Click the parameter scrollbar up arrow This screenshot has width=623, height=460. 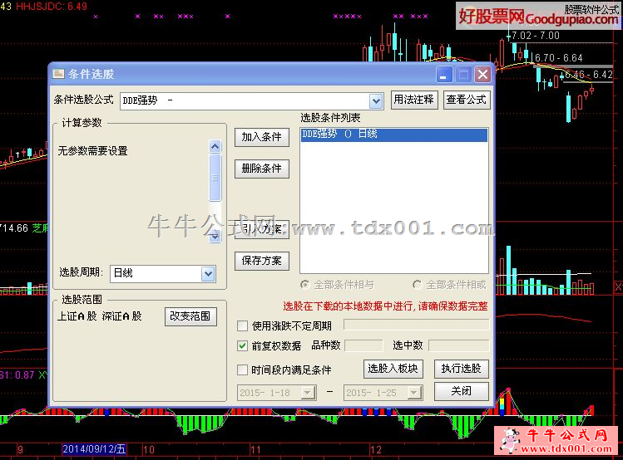(x=215, y=147)
